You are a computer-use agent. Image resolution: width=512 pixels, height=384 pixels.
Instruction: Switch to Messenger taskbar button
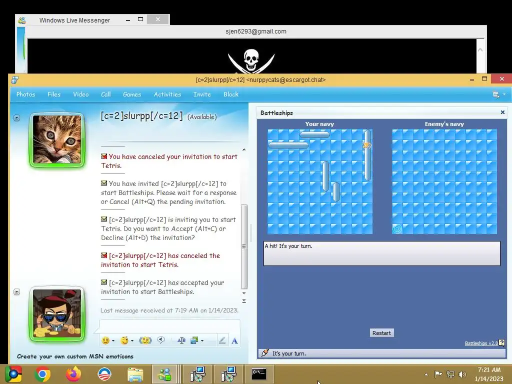coord(165,374)
